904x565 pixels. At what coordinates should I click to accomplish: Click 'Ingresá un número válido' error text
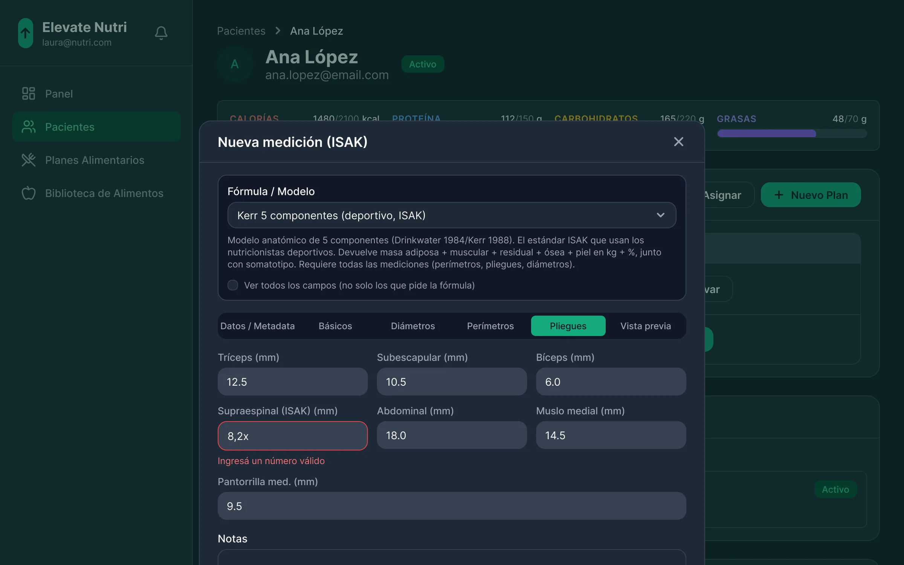pyautogui.click(x=271, y=461)
